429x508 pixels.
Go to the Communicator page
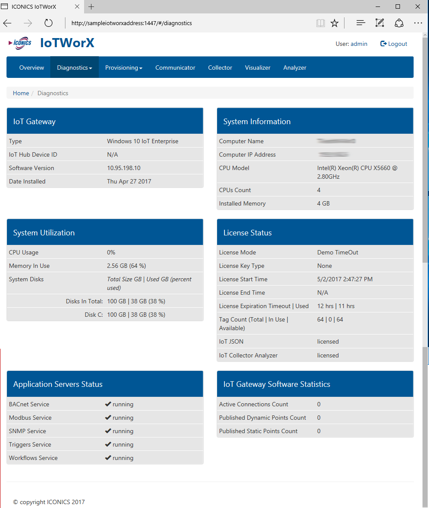point(175,68)
